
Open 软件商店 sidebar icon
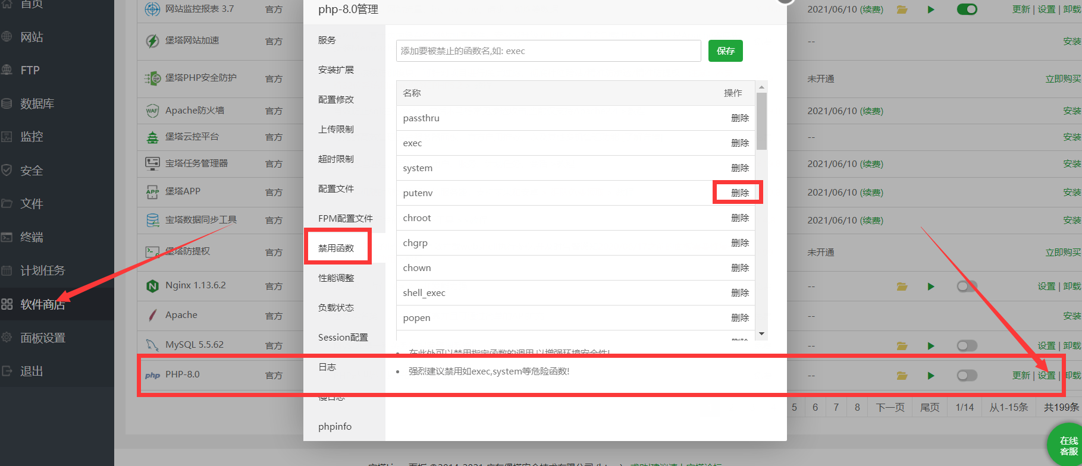coord(7,304)
